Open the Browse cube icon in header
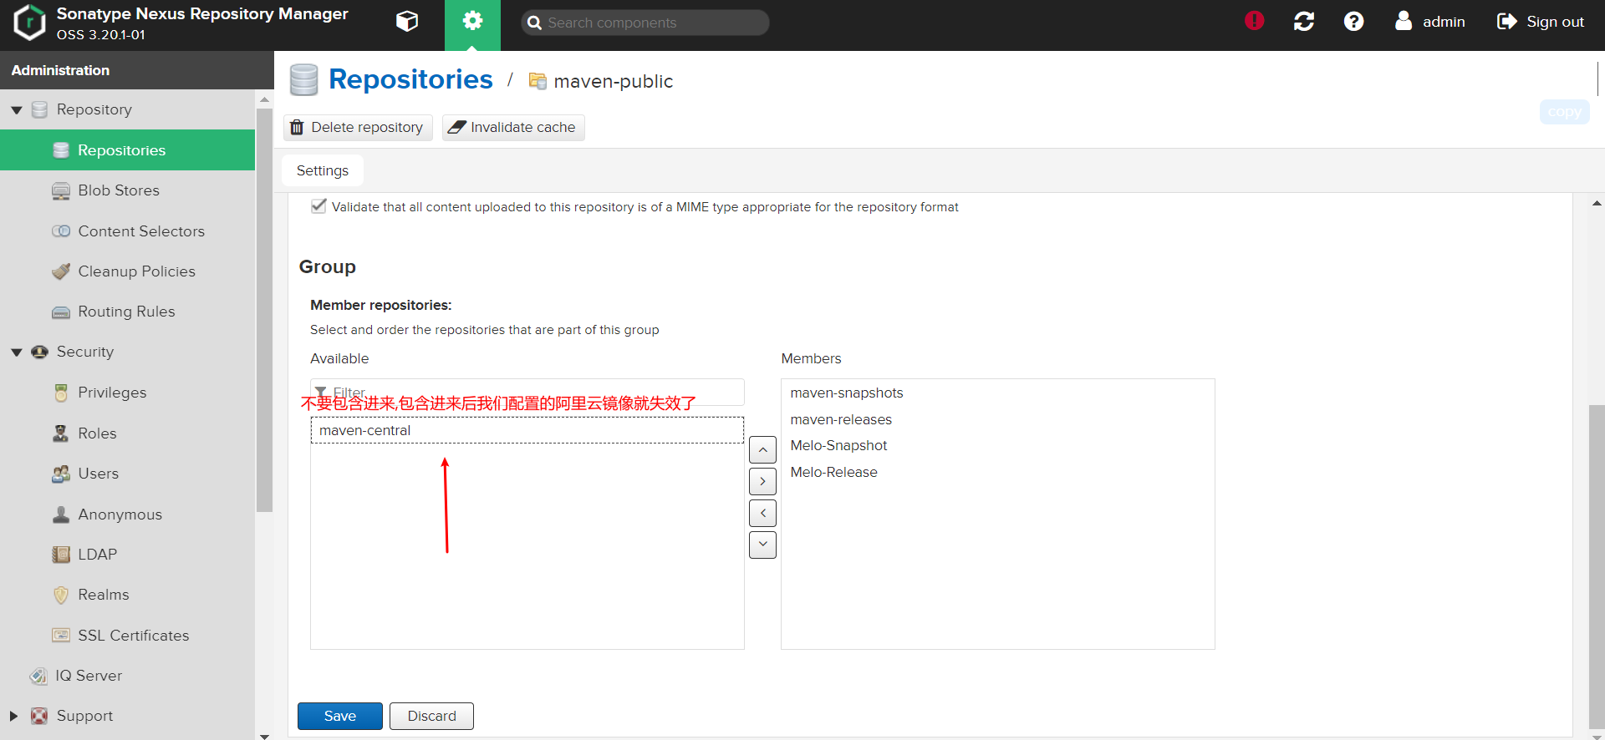1605x740 pixels. [x=407, y=22]
